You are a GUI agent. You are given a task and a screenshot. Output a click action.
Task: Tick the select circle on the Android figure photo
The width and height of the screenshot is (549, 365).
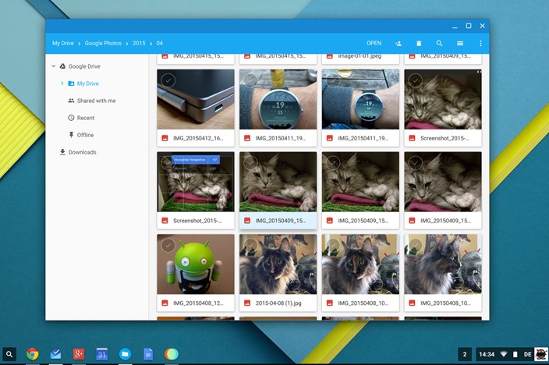click(168, 245)
